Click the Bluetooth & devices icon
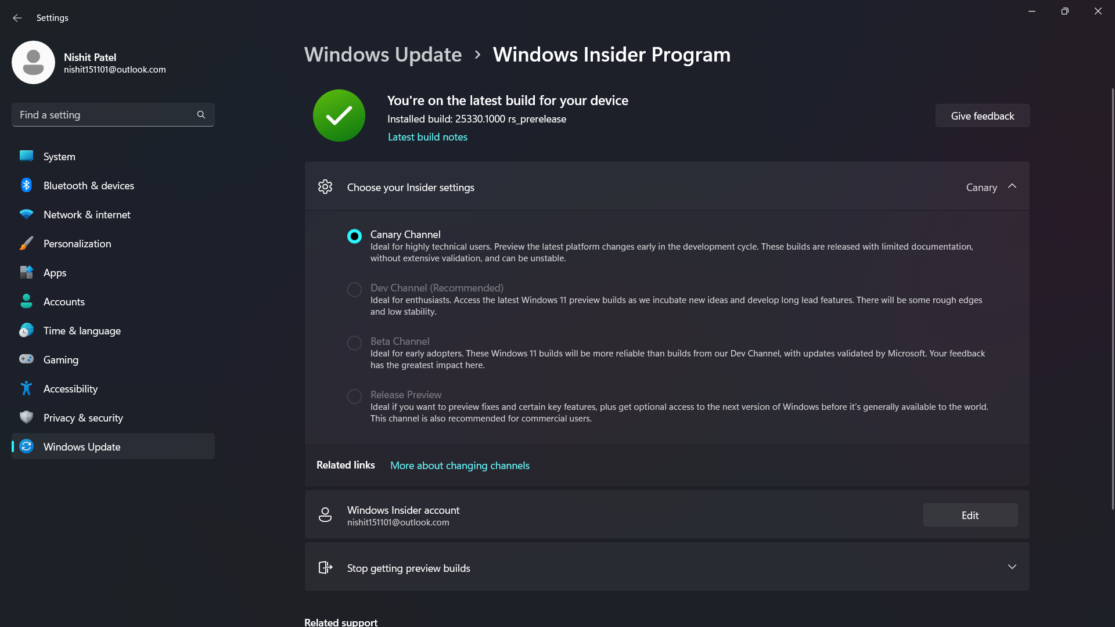Screen dimensions: 1115x627 27,185
